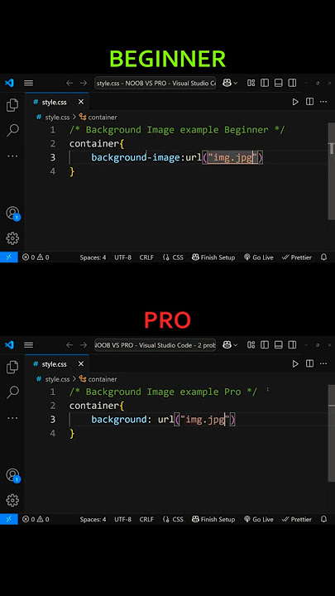Click Prettier in Pro status bar
335x596 pixels.
[x=297, y=519]
